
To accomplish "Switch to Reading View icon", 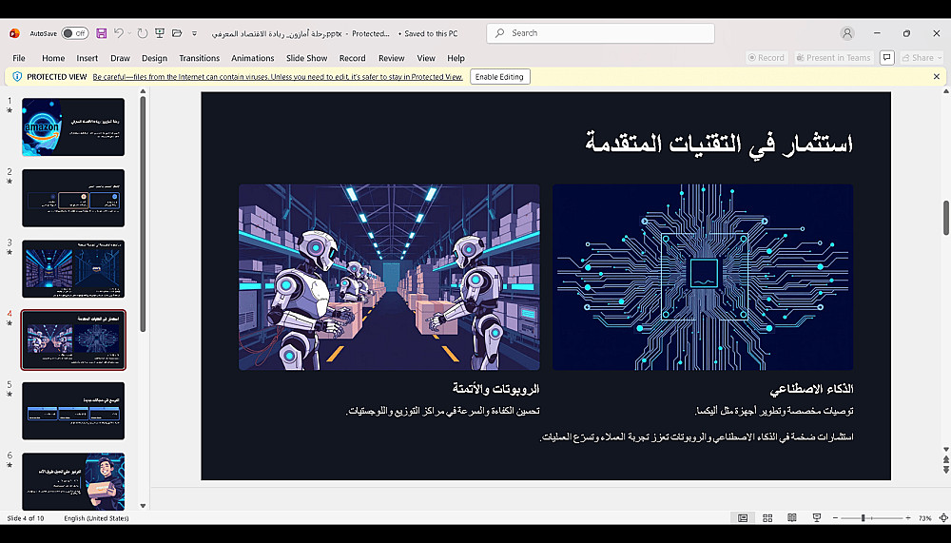I will [x=792, y=518].
